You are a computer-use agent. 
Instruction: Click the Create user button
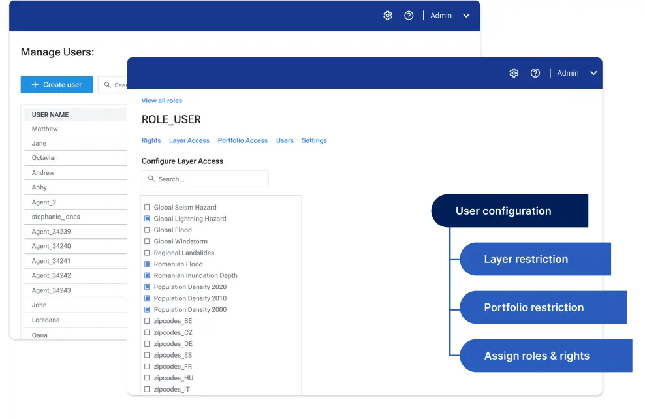click(57, 85)
